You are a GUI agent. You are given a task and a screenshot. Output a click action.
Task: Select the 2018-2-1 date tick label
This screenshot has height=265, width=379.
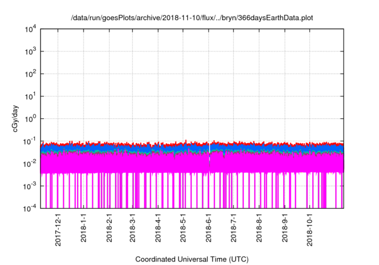[x=109, y=231]
